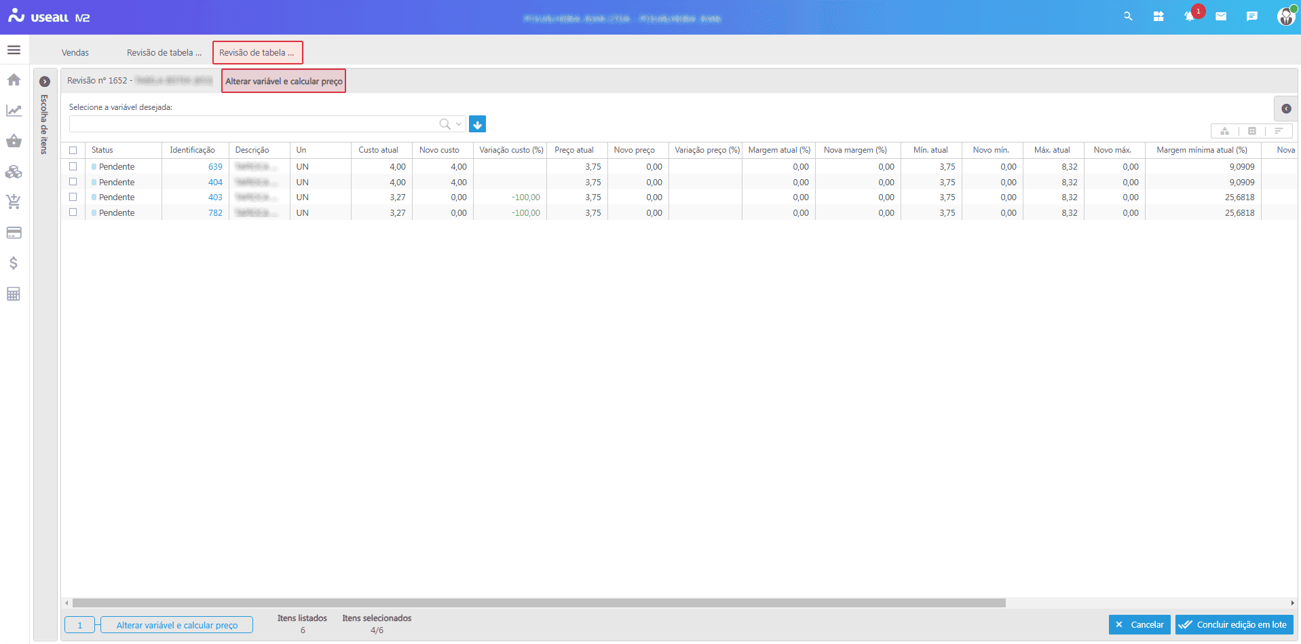Viewport: 1301px width, 644px height.
Task: Switch to the Vendas tab
Action: 75,53
